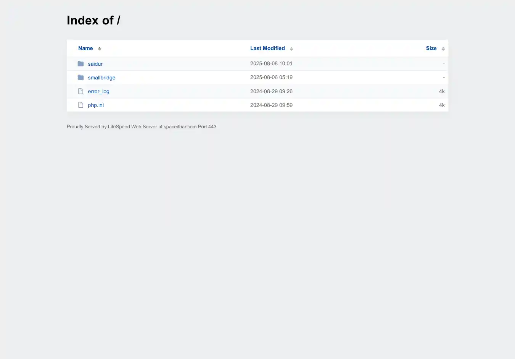
Task: Open the php.ini file link
Action: click(x=96, y=105)
